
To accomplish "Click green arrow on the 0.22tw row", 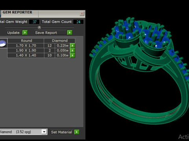I will coord(72,45).
